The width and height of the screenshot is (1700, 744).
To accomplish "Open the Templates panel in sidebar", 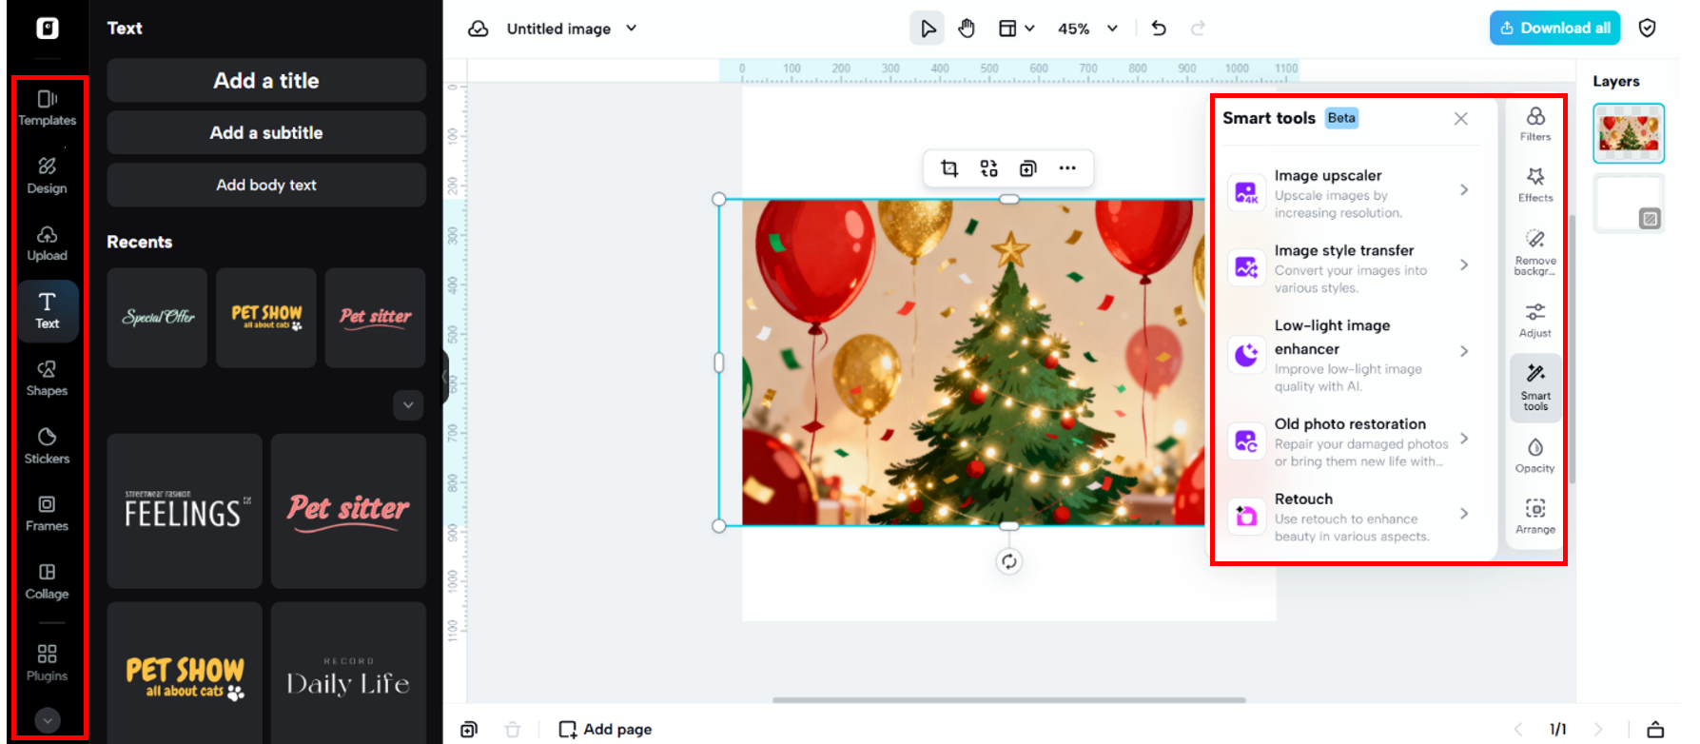I will click(x=48, y=108).
